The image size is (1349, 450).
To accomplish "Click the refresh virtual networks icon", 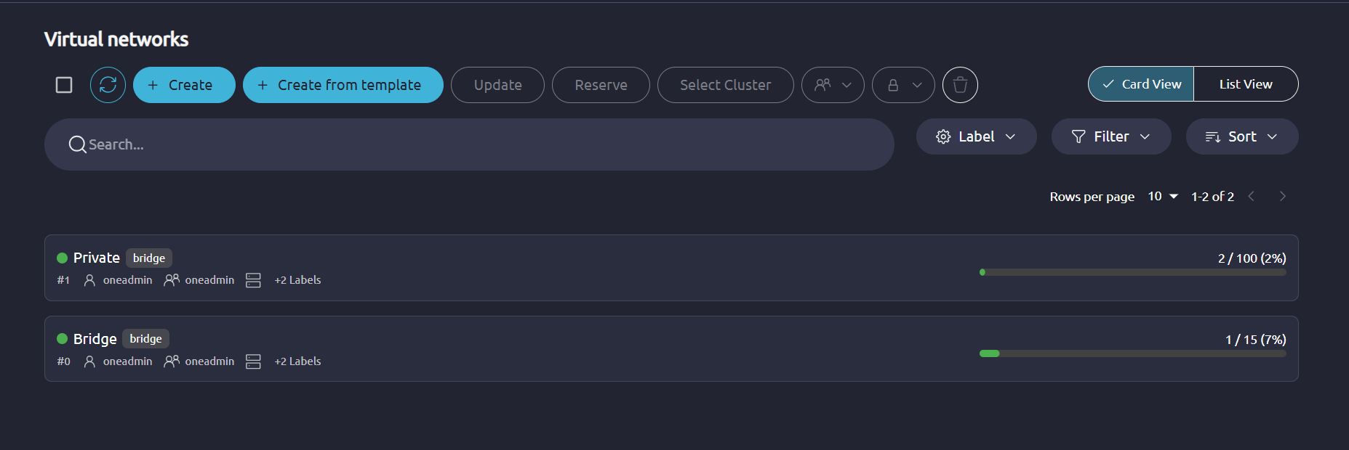I will [108, 85].
